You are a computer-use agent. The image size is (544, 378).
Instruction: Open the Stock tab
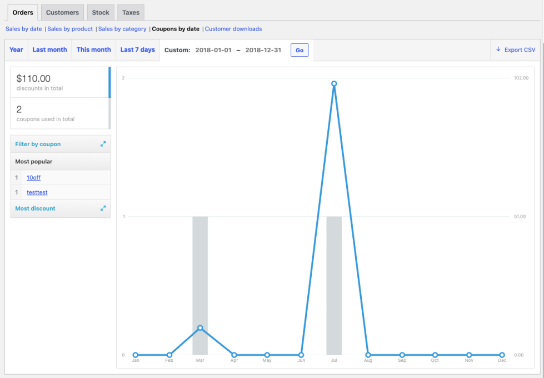101,12
